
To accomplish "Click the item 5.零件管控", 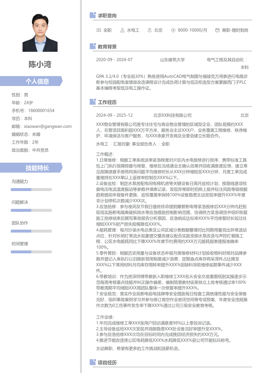I will [172, 262].
